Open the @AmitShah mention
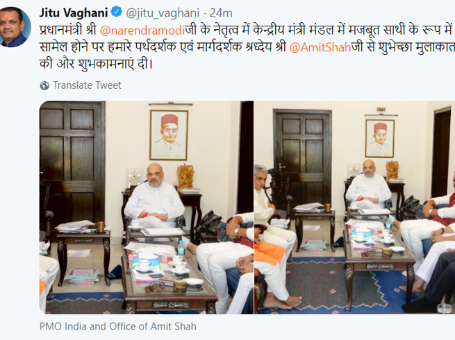 pos(320,47)
